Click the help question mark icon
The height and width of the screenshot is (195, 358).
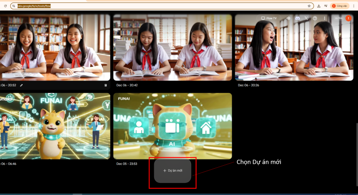(x=315, y=18)
